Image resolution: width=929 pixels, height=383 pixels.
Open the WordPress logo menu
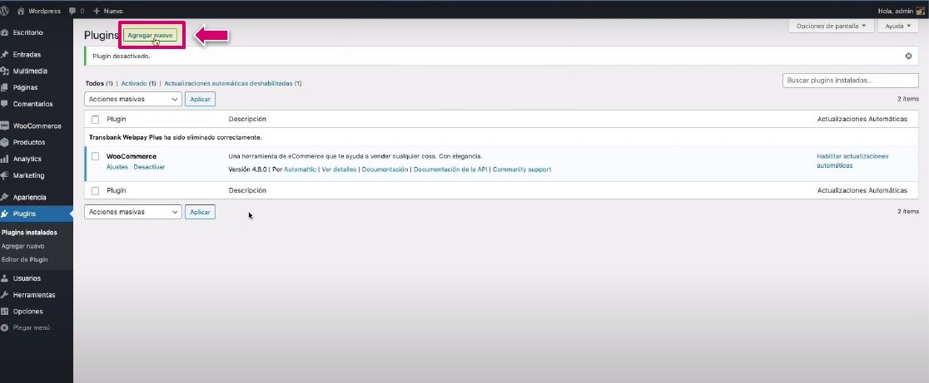[x=4, y=11]
